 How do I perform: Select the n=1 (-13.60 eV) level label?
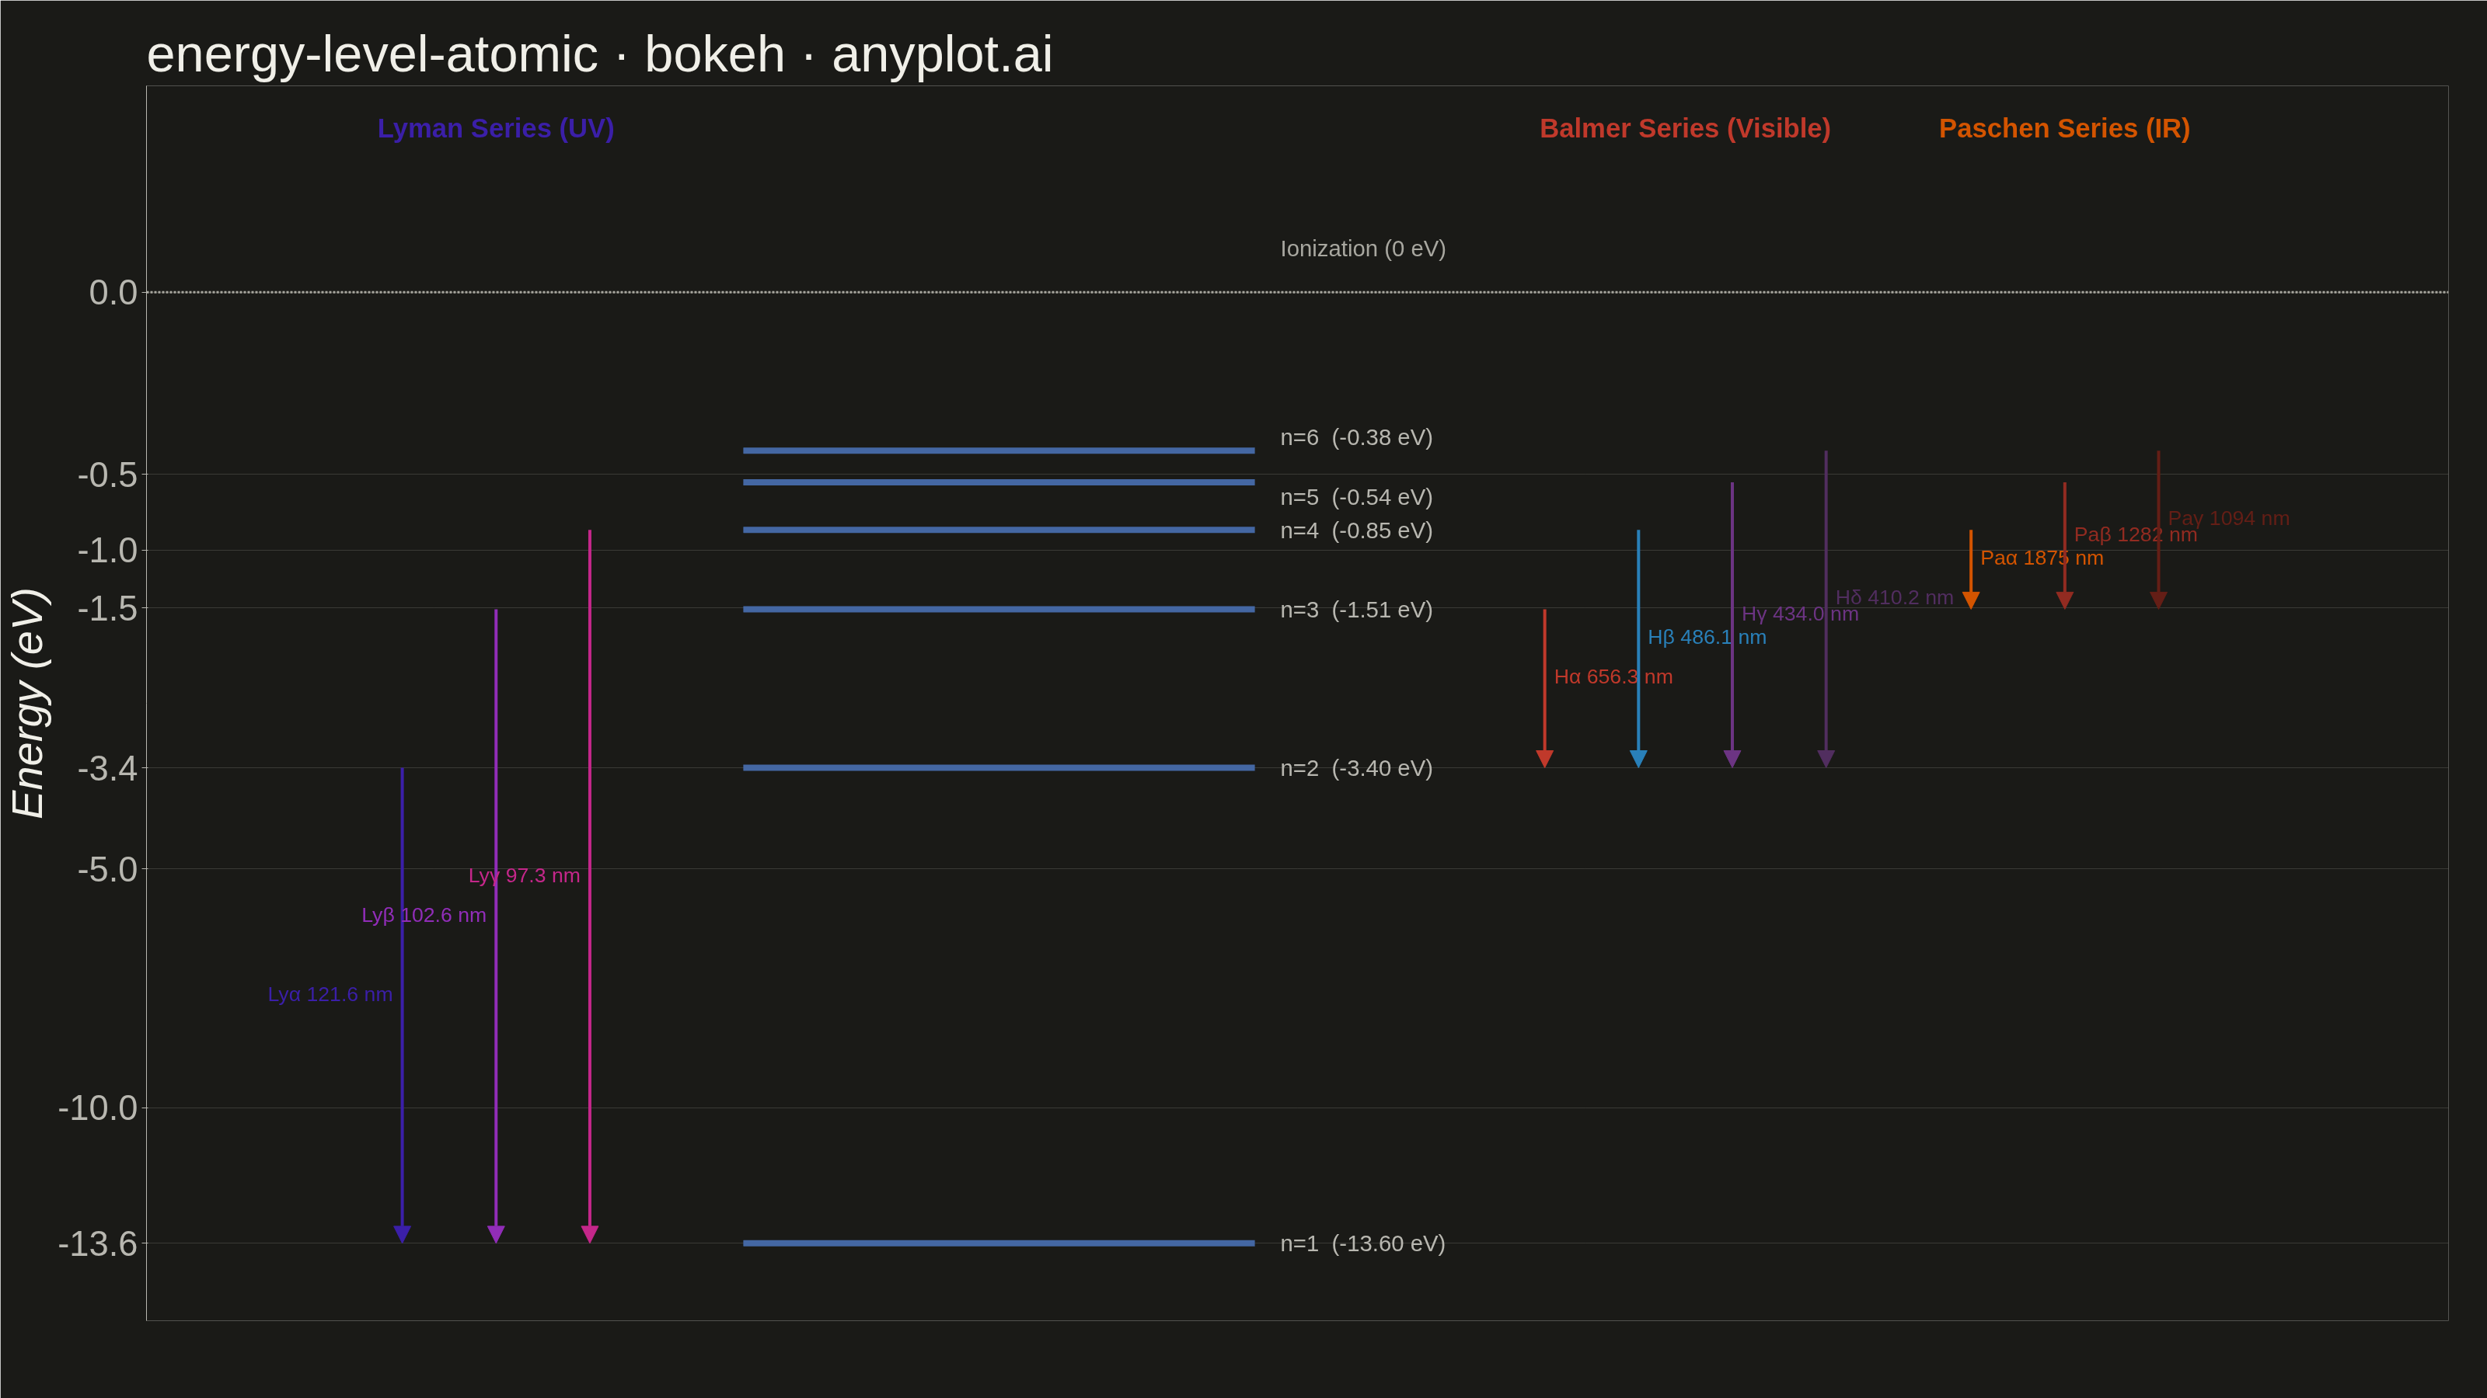(1362, 1243)
